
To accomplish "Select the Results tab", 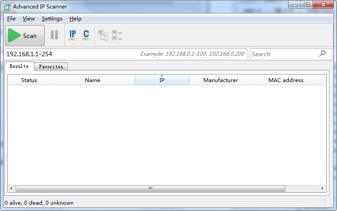I will click(19, 66).
